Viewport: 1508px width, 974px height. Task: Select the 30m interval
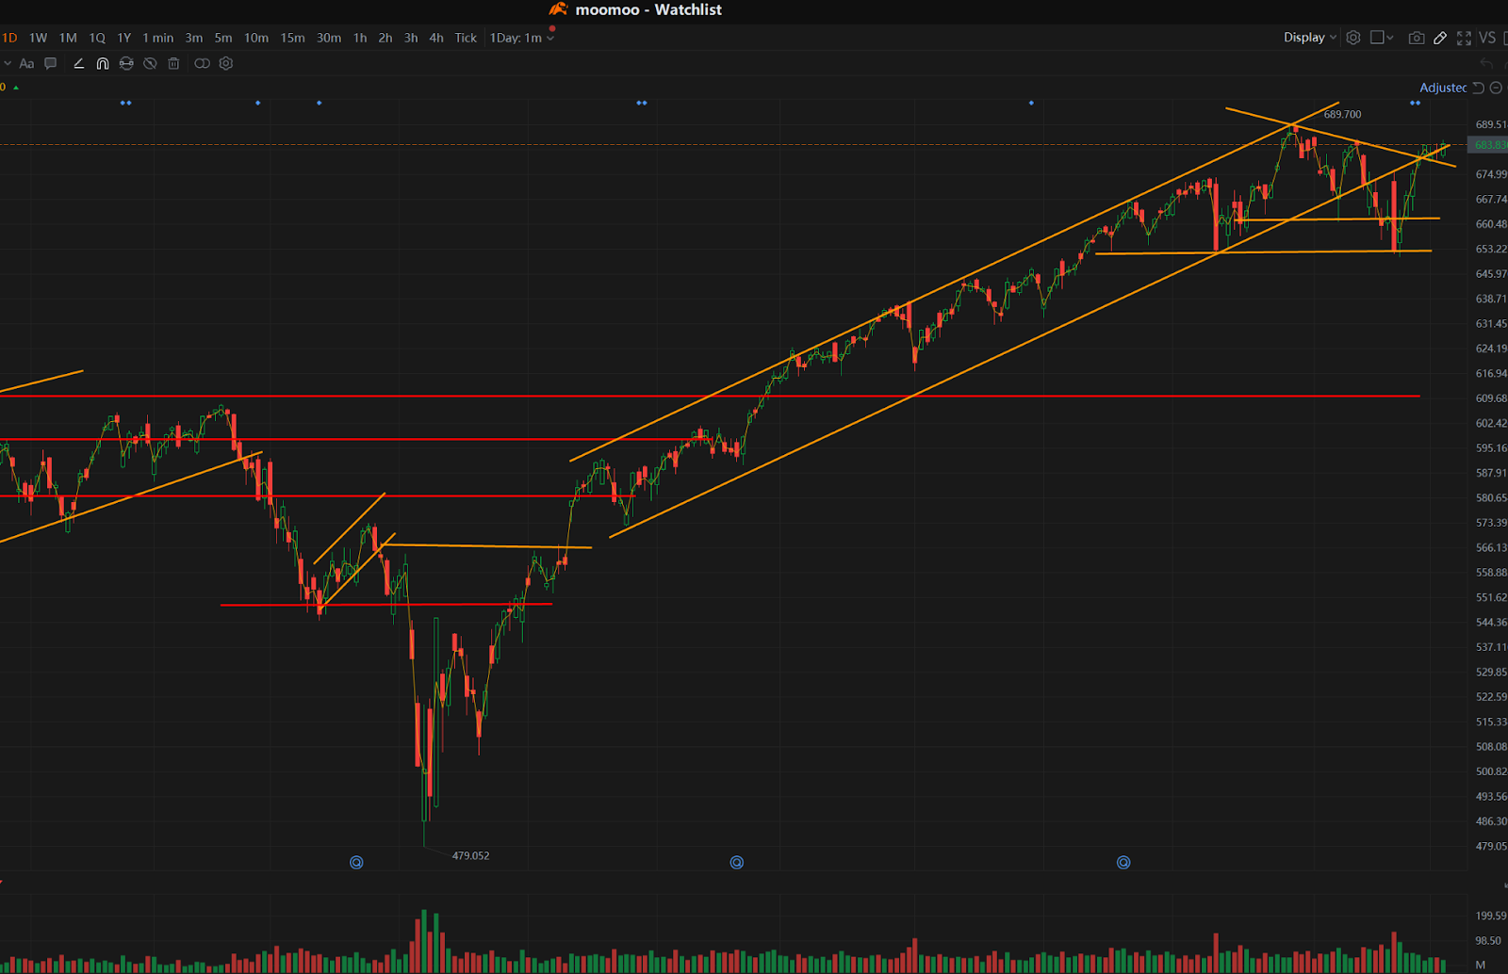pos(329,38)
